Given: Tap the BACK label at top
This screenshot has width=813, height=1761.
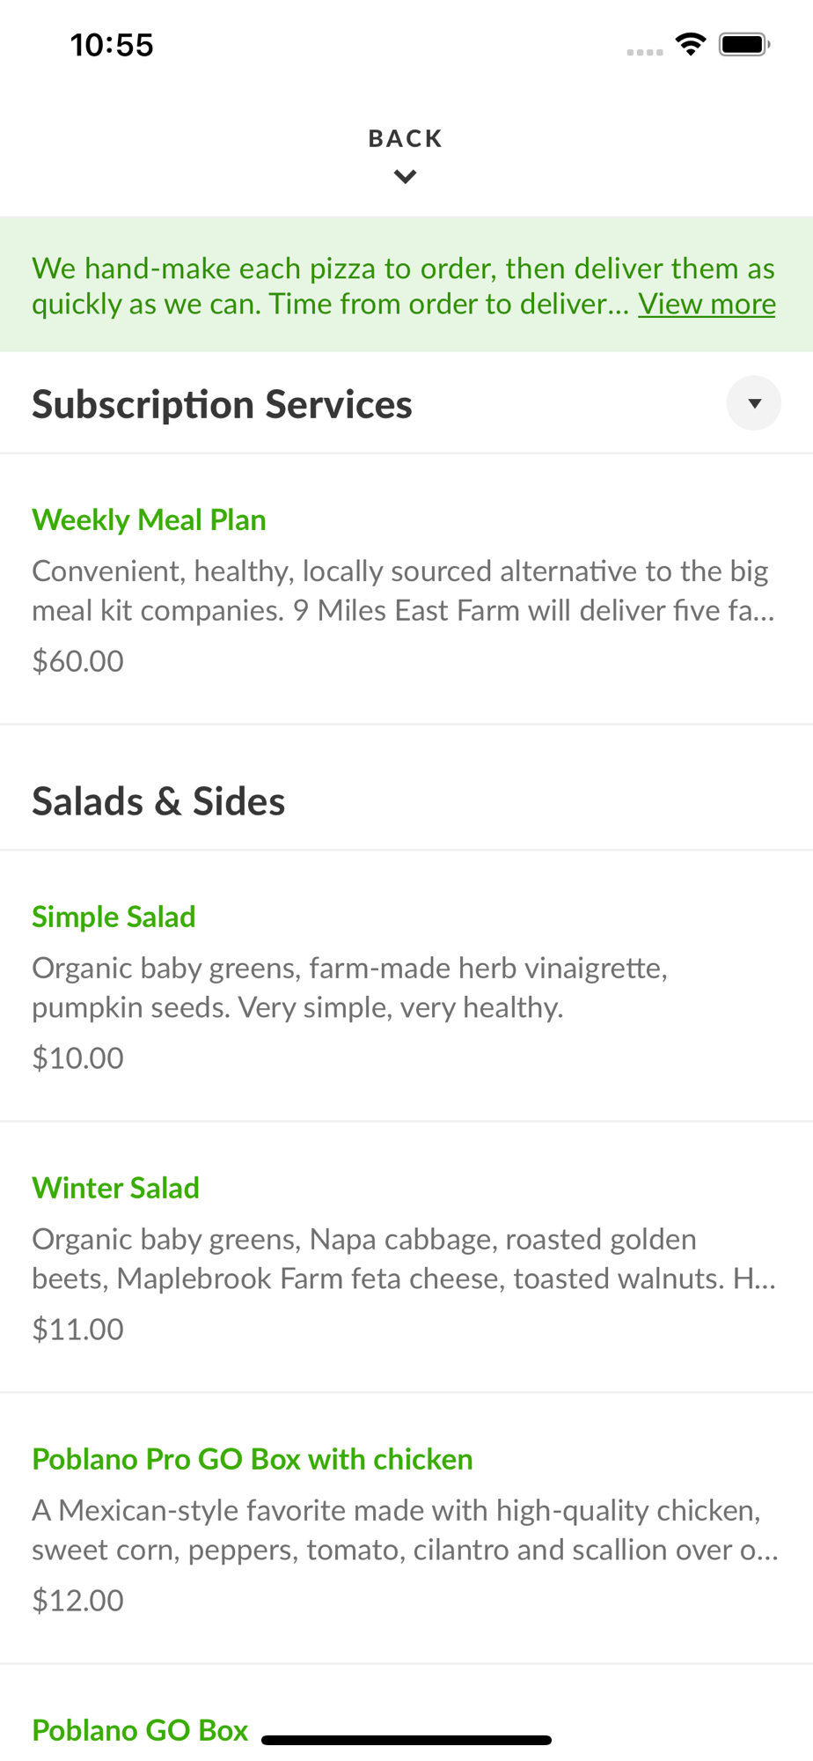Looking at the screenshot, I should click(405, 138).
